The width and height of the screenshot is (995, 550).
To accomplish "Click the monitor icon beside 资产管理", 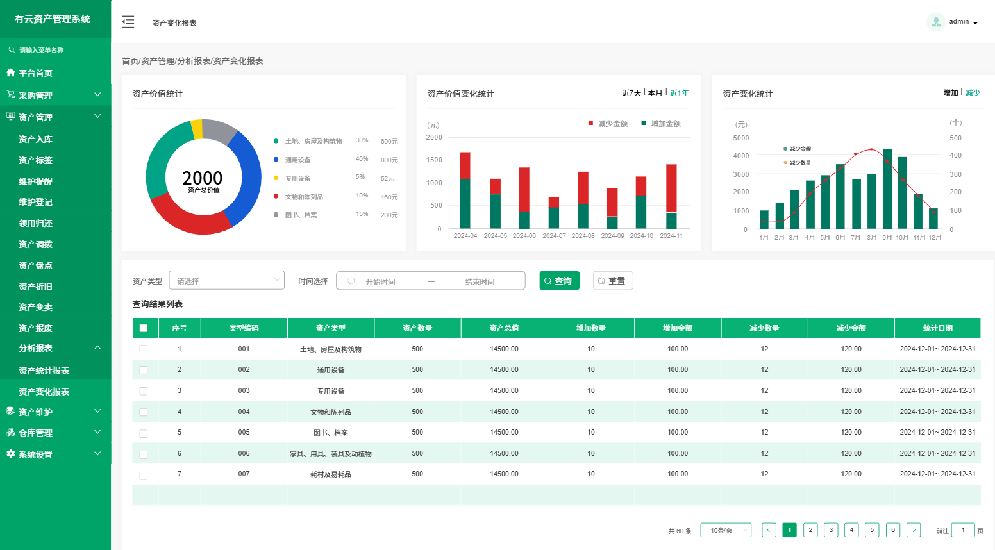I will tap(10, 117).
